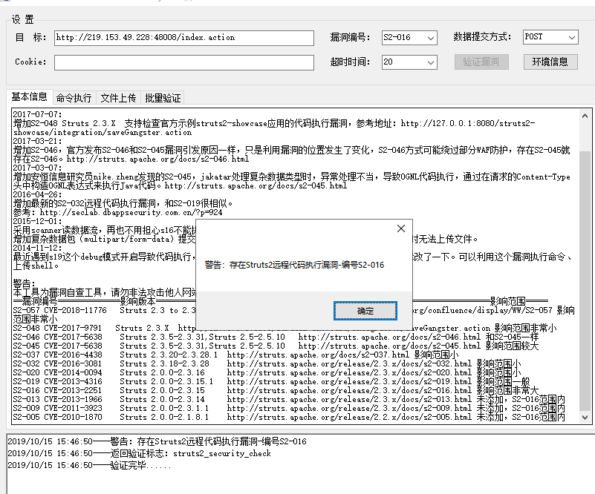
Task: Click the date heading 2016-04-26:
Action: click(37, 194)
